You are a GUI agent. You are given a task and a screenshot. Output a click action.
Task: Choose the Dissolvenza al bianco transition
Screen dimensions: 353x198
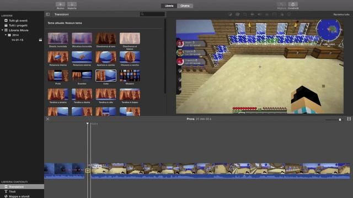[130, 38]
